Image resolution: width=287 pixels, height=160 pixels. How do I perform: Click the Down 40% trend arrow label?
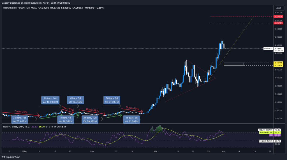tap(132, 108)
